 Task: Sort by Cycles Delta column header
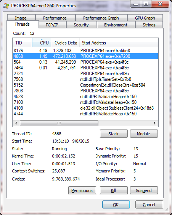point(65,43)
